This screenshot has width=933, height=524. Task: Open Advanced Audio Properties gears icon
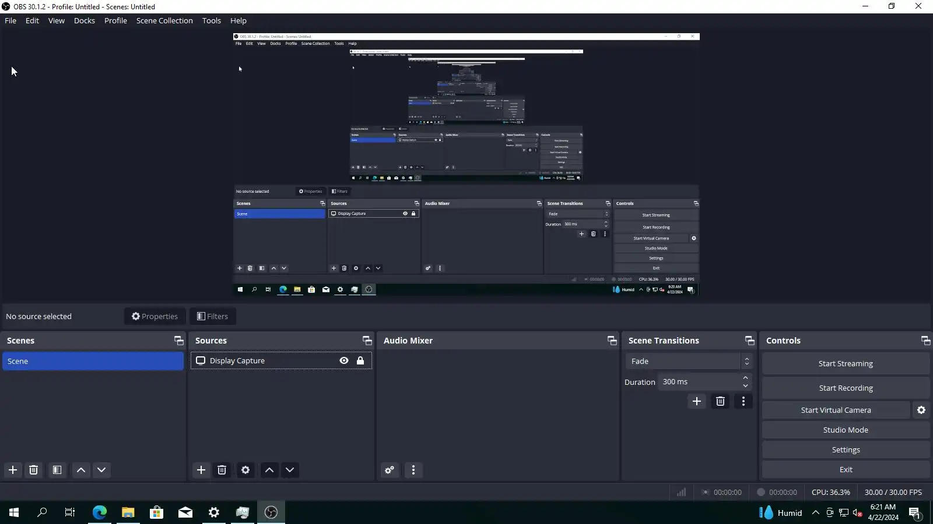coord(390,470)
